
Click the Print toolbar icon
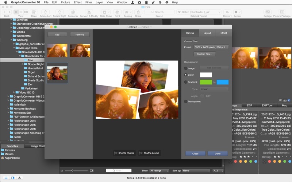point(117,12)
